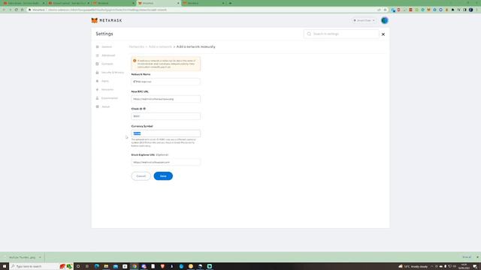Image resolution: width=481 pixels, height=270 pixels.
Task: Cancel adding the network
Action: point(141,176)
